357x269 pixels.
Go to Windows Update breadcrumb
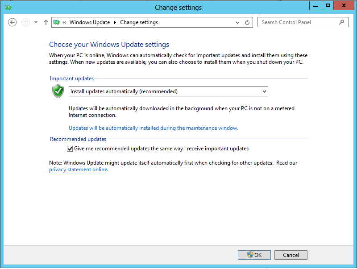89,22
